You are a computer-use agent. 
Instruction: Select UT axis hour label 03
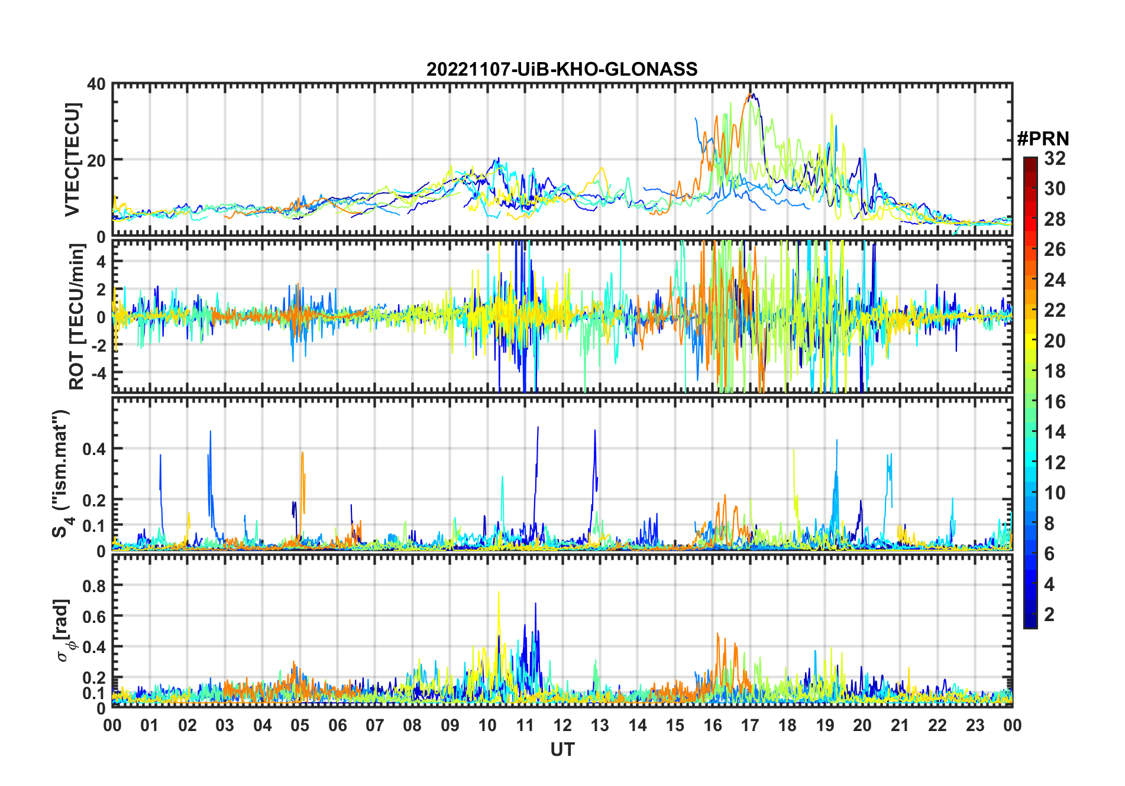(225, 726)
